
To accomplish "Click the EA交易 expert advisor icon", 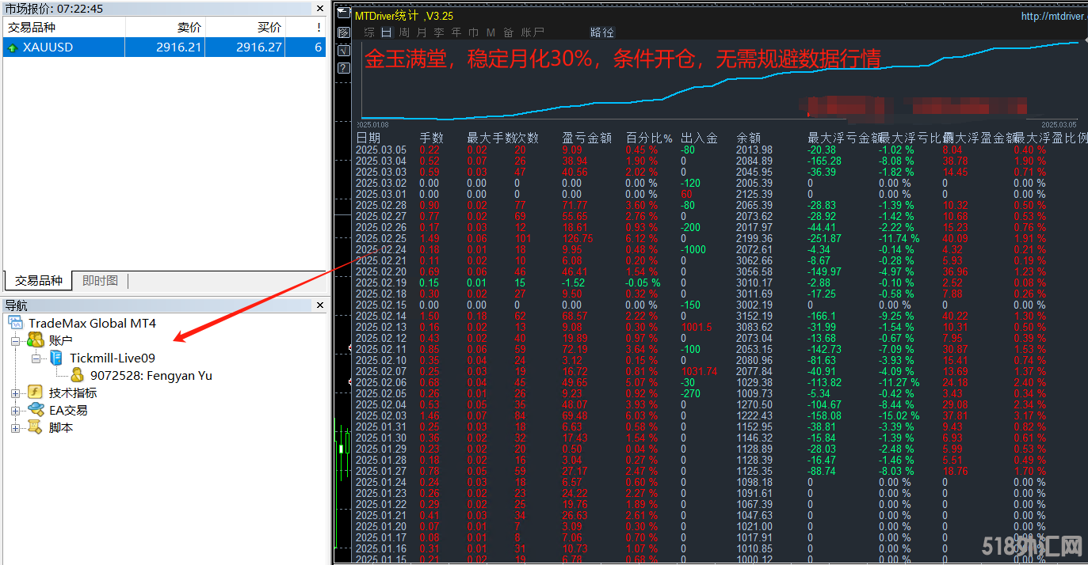I will [36, 410].
